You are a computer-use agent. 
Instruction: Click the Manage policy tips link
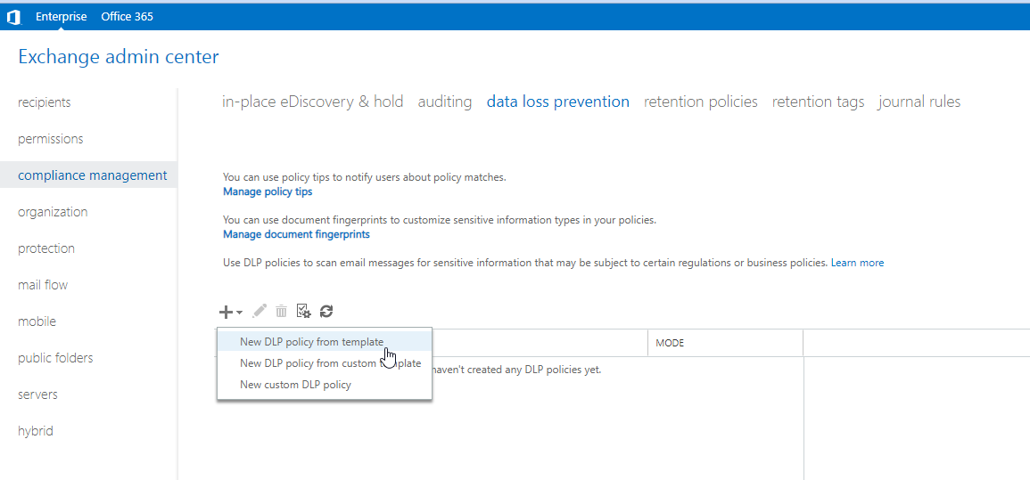268,191
